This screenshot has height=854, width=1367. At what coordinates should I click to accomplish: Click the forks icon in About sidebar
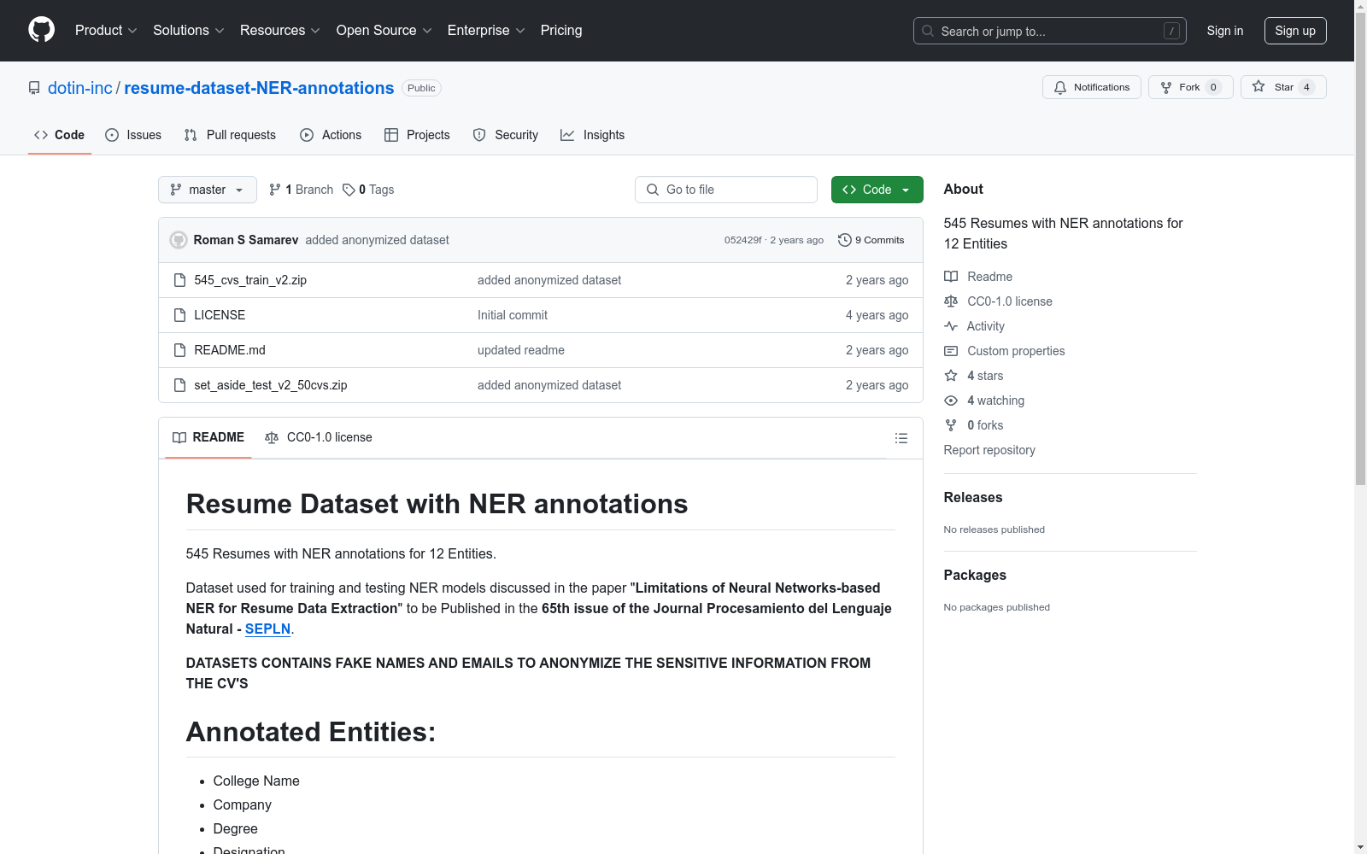pyautogui.click(x=951, y=425)
